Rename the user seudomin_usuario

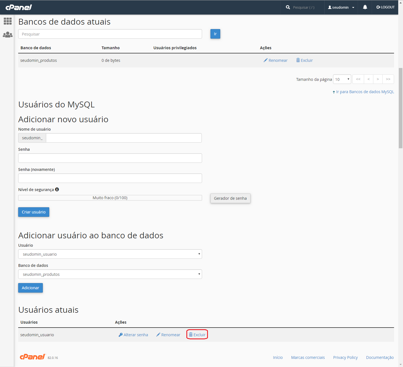click(x=168, y=335)
